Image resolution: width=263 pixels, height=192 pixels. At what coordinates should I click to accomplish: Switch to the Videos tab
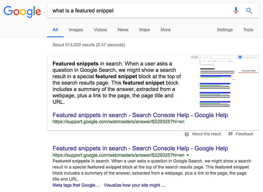100,30
